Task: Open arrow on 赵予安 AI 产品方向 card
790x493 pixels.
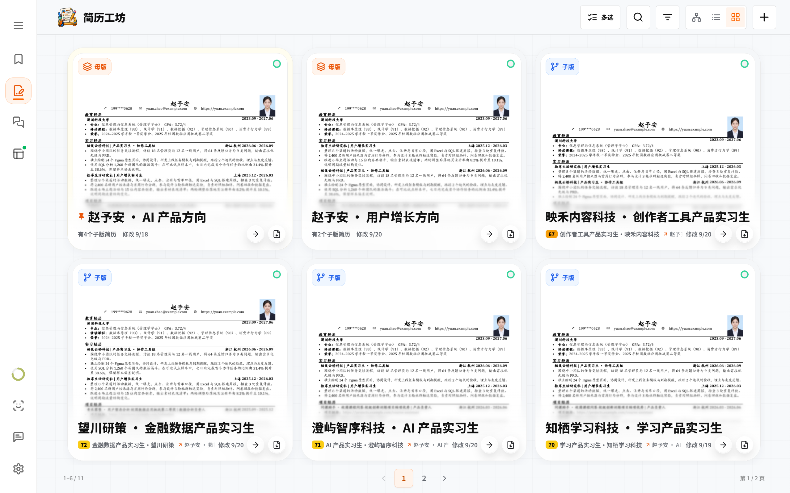Action: 256,234
